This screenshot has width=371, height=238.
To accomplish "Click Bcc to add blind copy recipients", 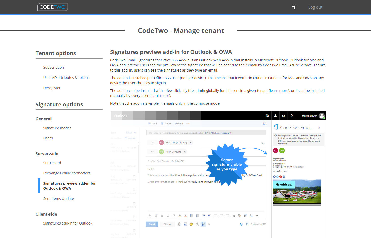I will click(x=263, y=143).
